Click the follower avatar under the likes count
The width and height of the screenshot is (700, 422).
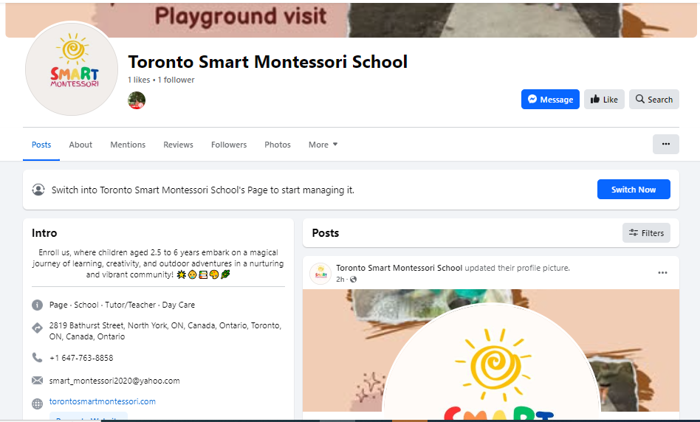137,100
